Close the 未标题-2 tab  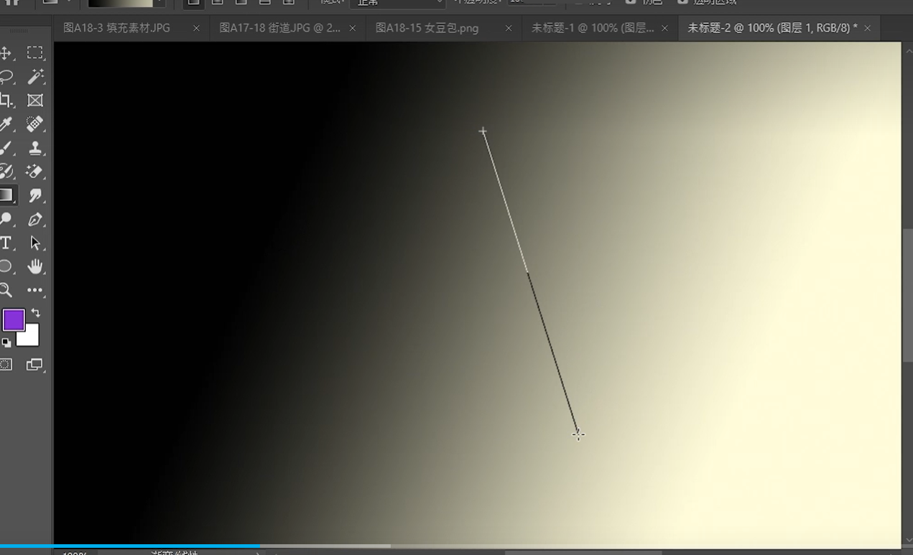pyautogui.click(x=868, y=28)
